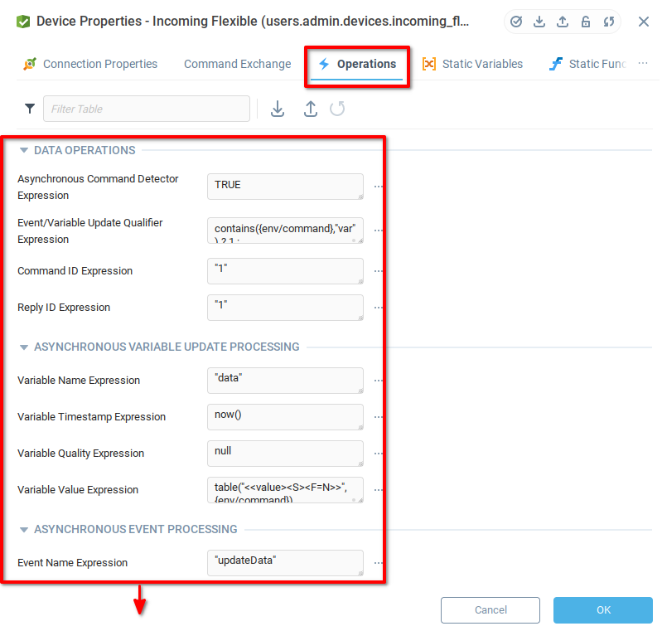This screenshot has width=662, height=631.
Task: Show more tabs via ellipsis
Action: (x=643, y=64)
